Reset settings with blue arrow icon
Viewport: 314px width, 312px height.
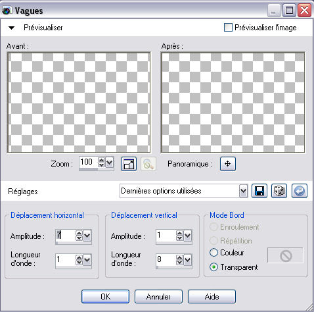point(300,191)
